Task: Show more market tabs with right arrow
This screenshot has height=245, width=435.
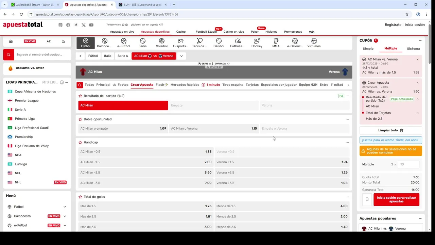Action: point(348,85)
